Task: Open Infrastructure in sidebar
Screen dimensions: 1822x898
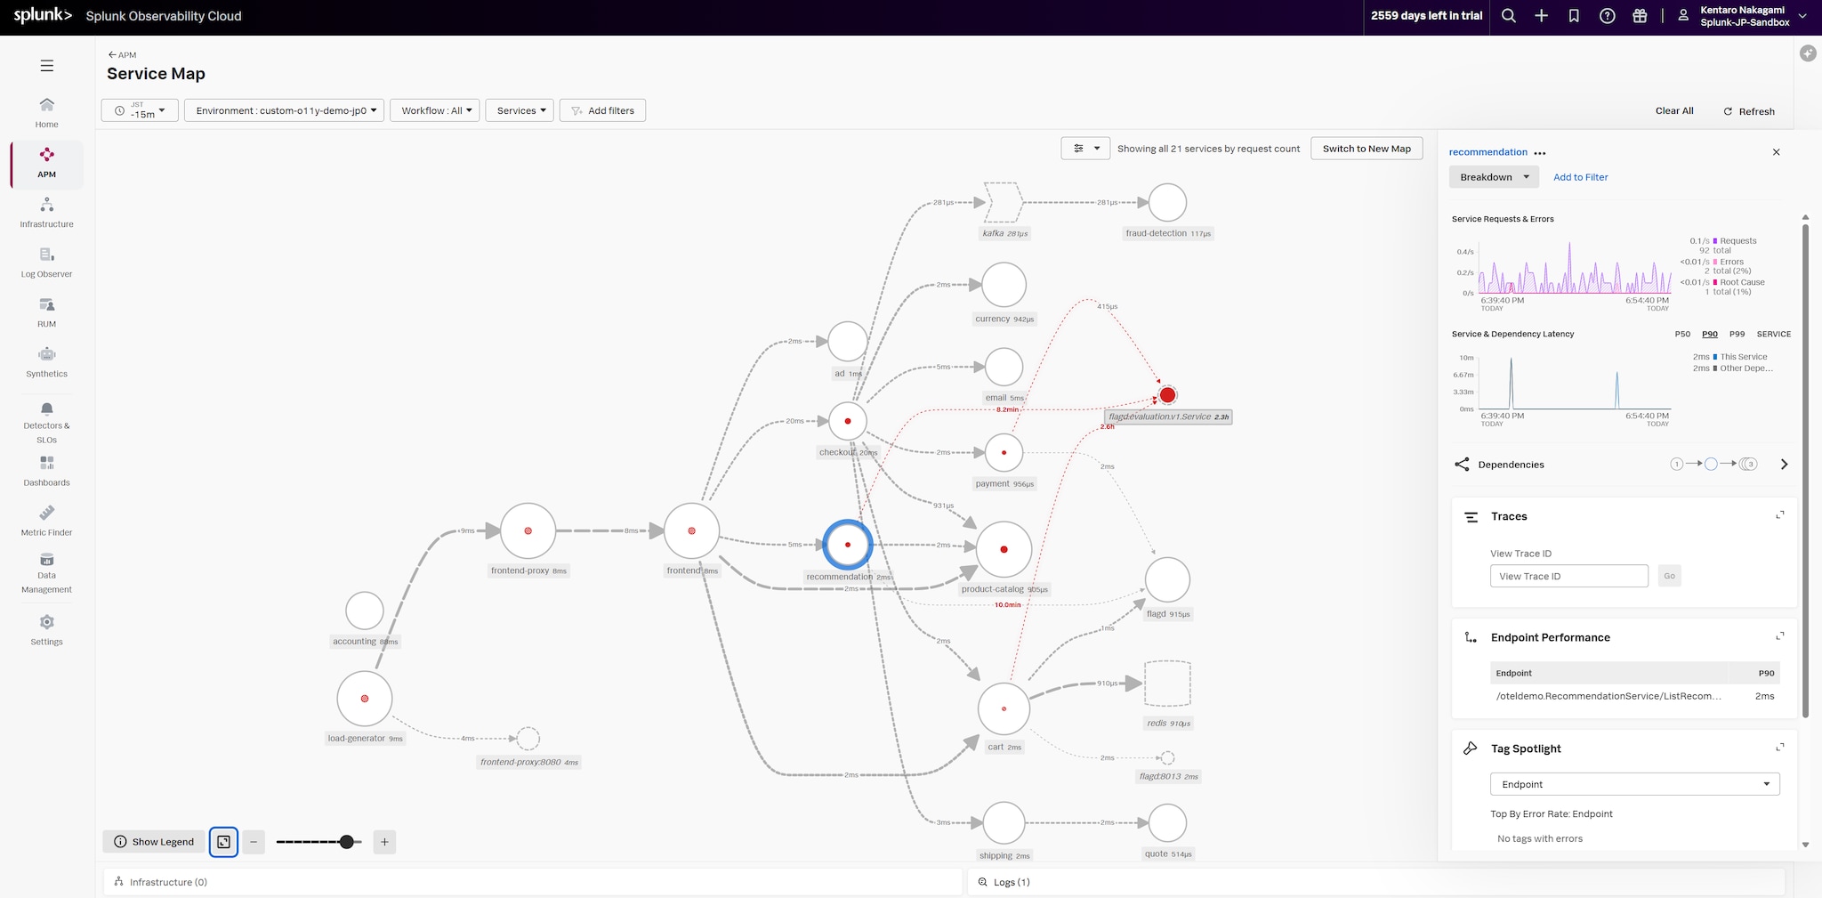Action: pos(47,214)
